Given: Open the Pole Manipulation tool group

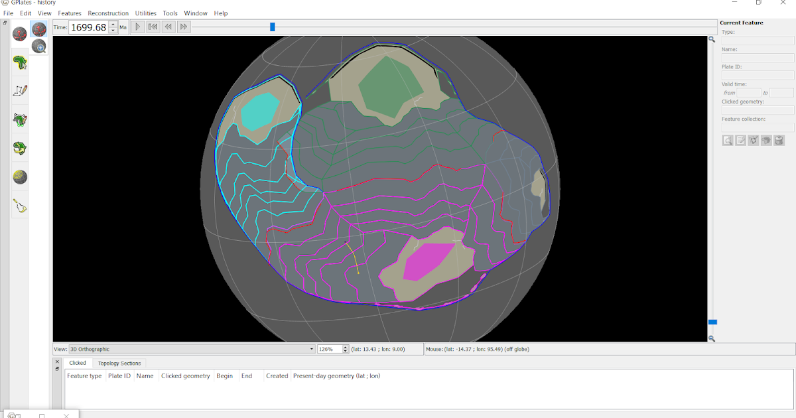Looking at the screenshot, I should tap(20, 148).
